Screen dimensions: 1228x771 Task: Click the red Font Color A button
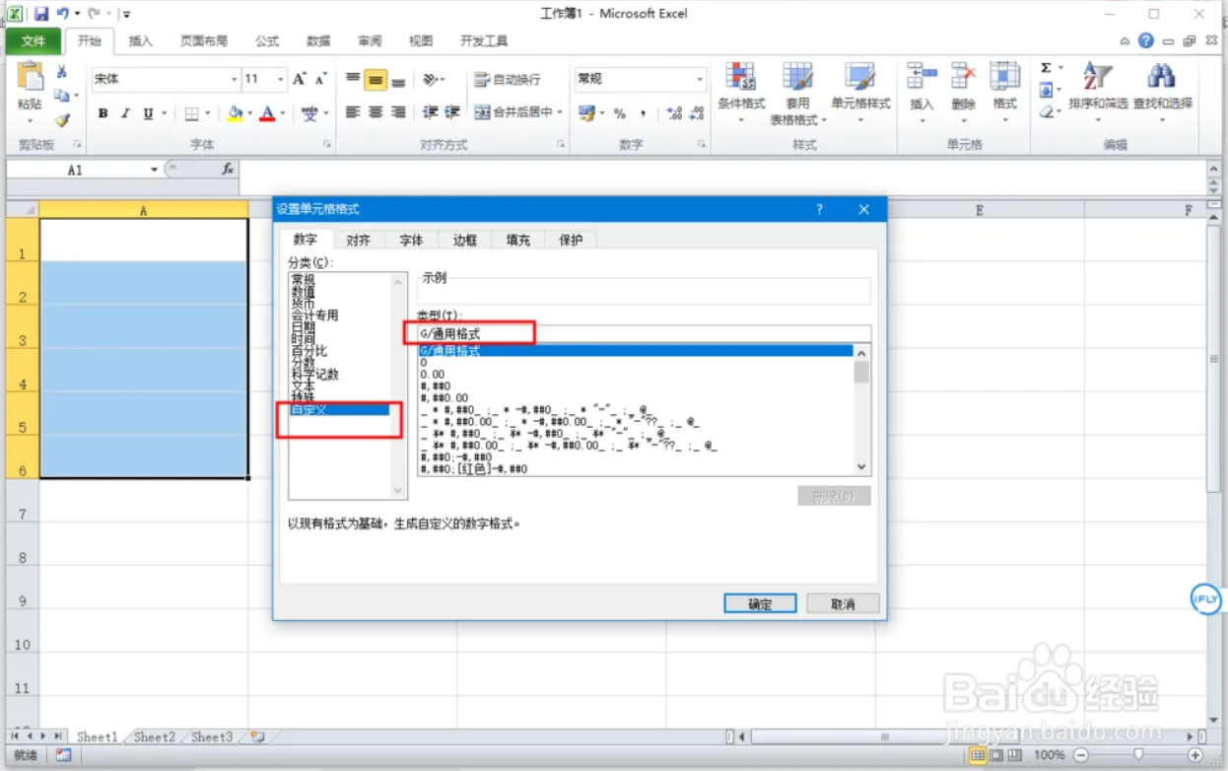coord(267,113)
